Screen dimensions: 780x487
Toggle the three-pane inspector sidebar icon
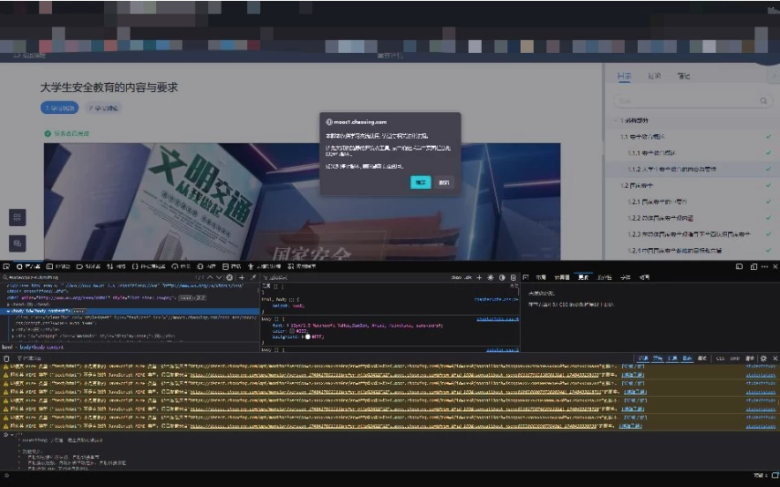tap(525, 277)
